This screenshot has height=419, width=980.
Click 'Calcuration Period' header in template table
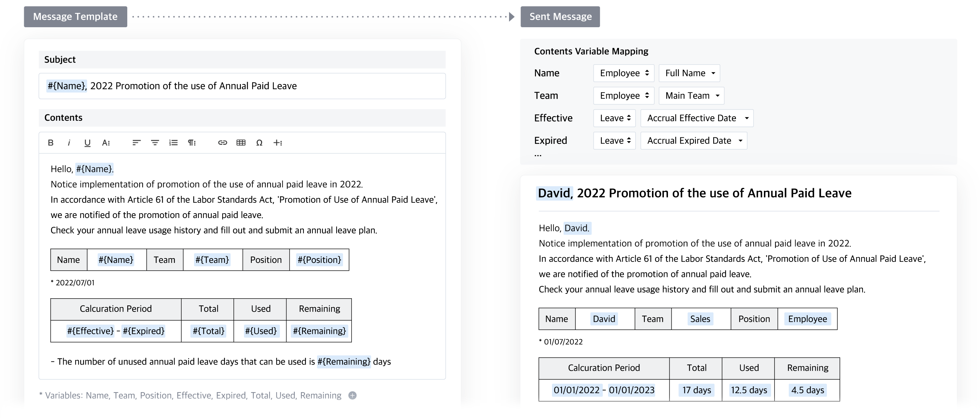(x=116, y=309)
